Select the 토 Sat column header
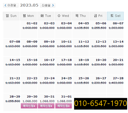 [x=115, y=16]
